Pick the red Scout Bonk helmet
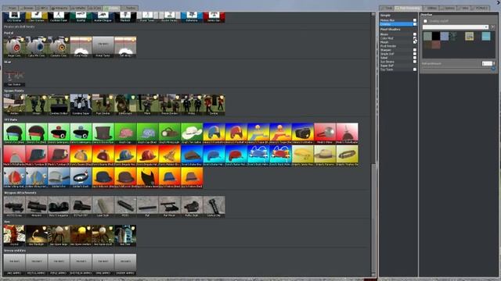Screen dimensions: 501x281 [280, 156]
